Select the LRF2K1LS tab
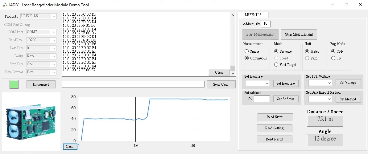Image resolution: width=368 pixels, height=154 pixels. tap(253, 15)
